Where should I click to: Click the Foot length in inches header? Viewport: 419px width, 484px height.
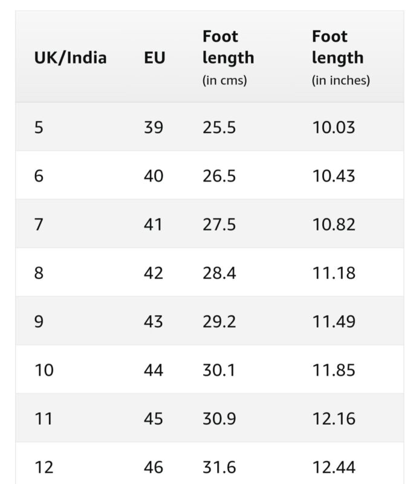(340, 57)
